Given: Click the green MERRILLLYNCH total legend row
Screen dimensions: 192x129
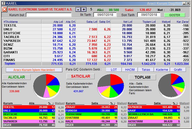Looking at the screenshot, I should [154, 114].
